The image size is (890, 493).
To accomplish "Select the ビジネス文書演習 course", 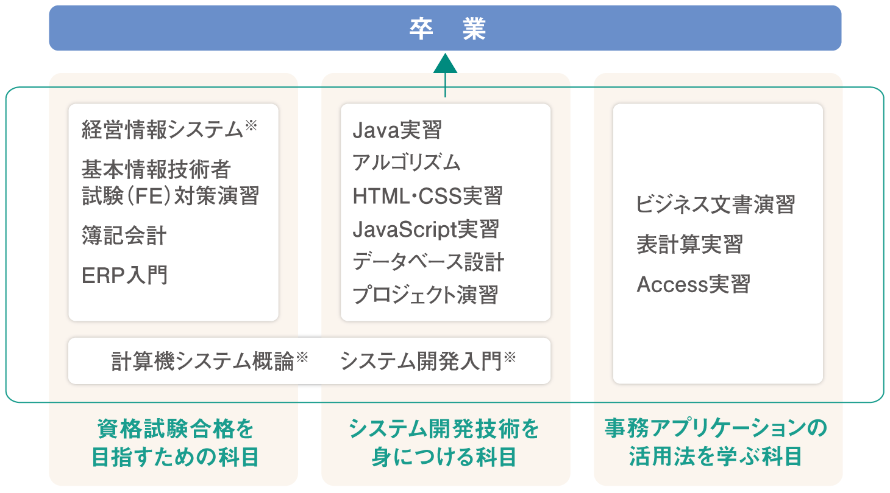I will click(x=716, y=204).
